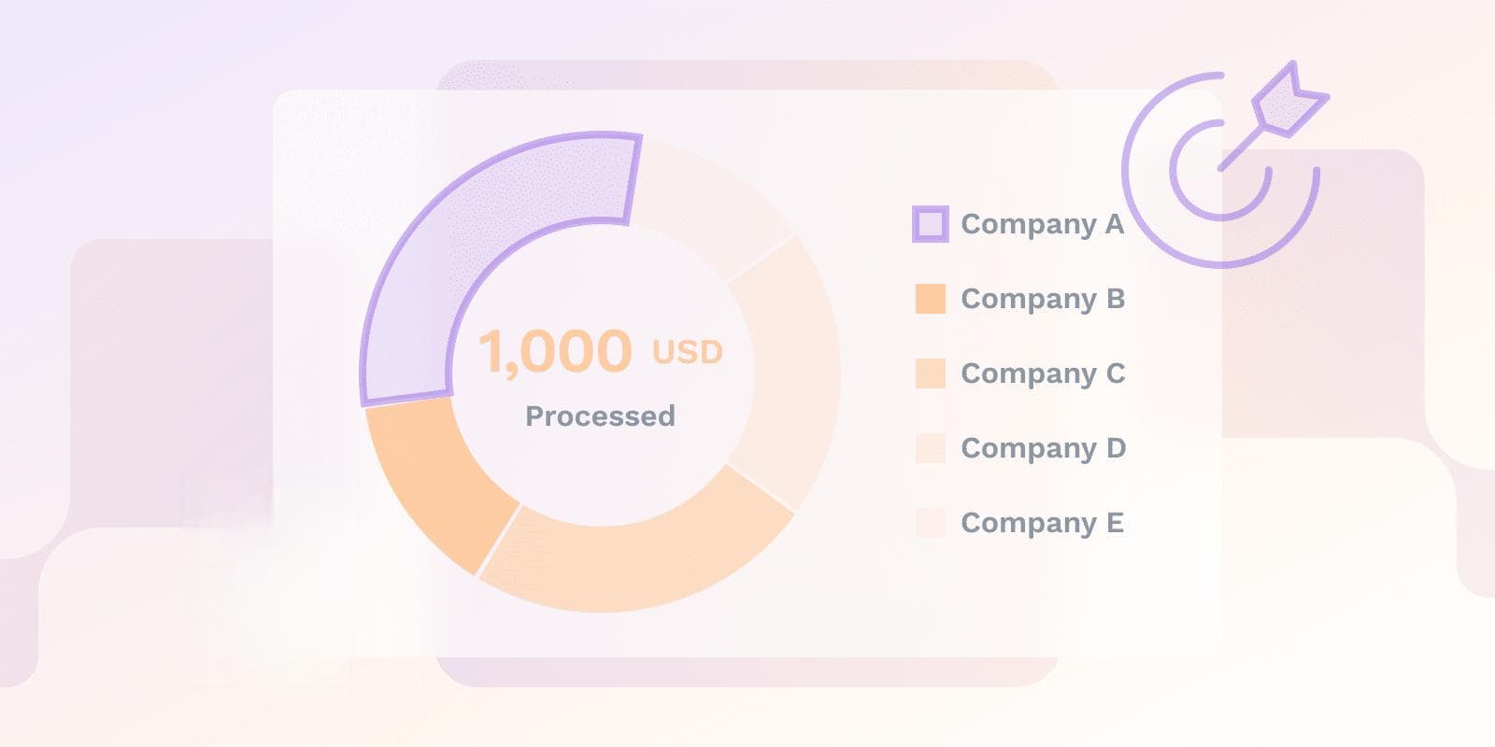The width and height of the screenshot is (1495, 747).
Task: Click the Company C legend swatch
Action: pyautogui.click(x=931, y=373)
